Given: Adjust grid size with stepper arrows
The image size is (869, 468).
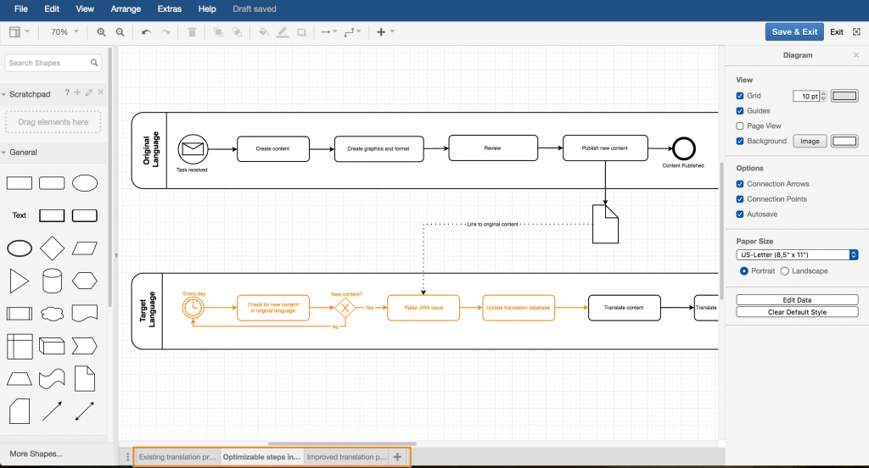Looking at the screenshot, I should 823,96.
